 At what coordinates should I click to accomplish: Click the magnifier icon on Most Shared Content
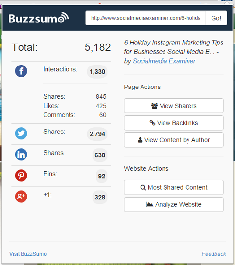tap(143, 187)
